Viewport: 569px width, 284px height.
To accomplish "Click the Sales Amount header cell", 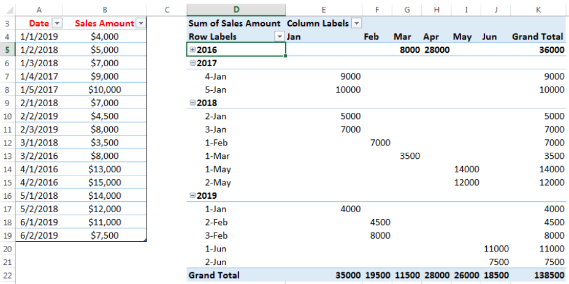I will pyautogui.click(x=104, y=23).
